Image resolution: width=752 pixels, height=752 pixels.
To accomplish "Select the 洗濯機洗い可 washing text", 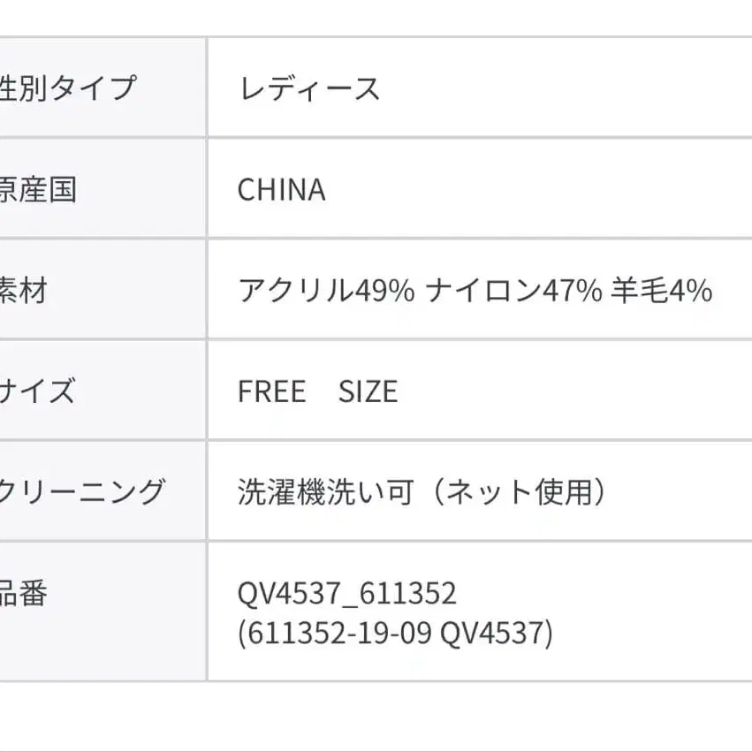I will pyautogui.click(x=325, y=491).
